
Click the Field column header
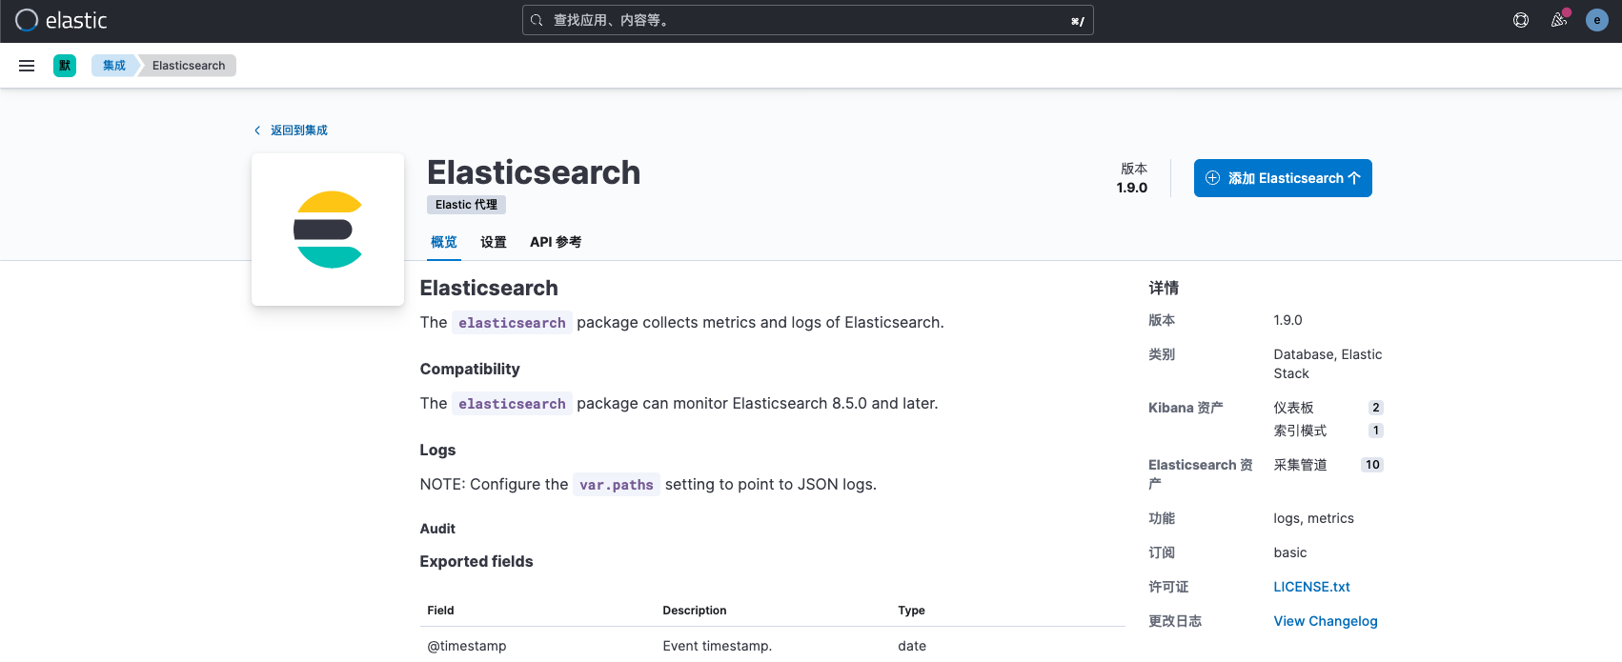pos(440,611)
